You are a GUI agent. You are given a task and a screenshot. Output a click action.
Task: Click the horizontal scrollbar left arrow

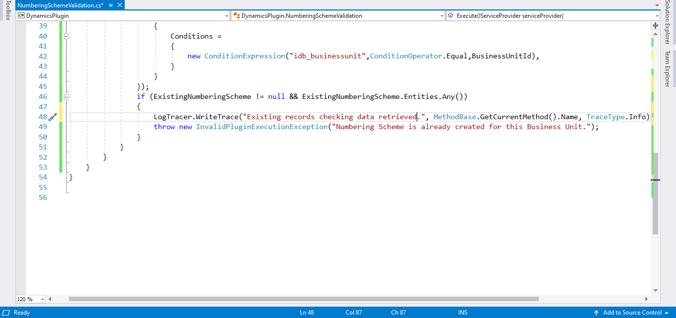click(50, 299)
